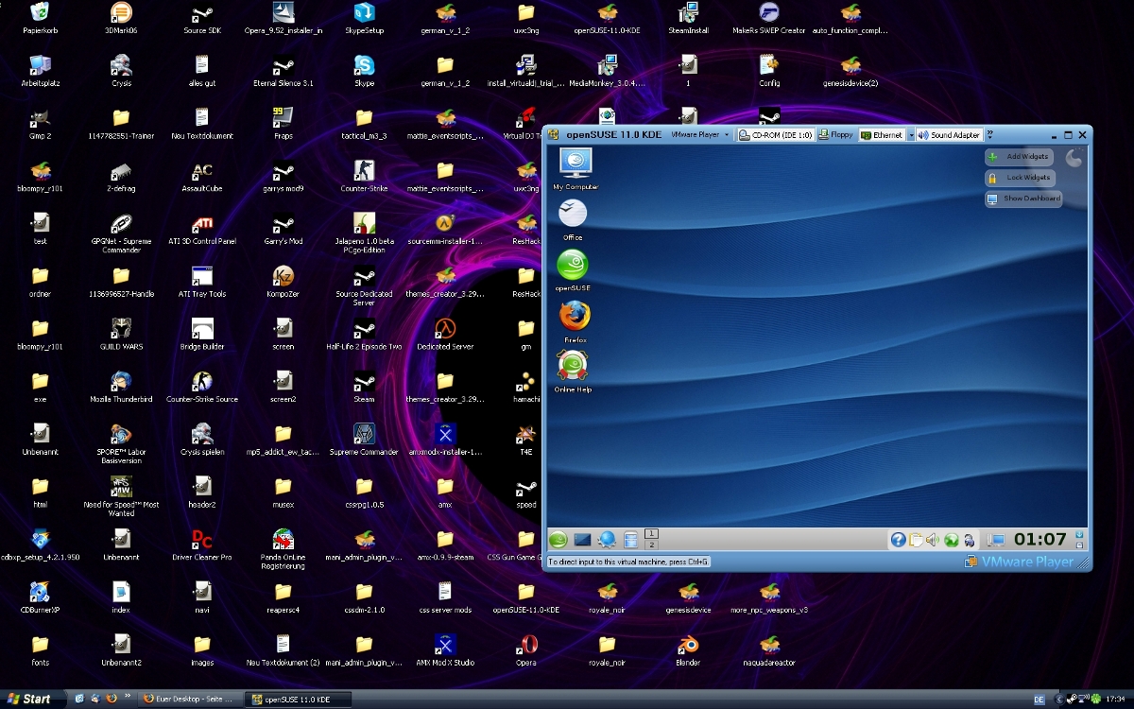The image size is (1134, 709).
Task: Open the VMware Player dropdown menu
Action: pyautogui.click(x=700, y=135)
